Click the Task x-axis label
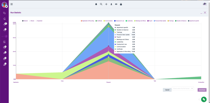The height and width of the screenshot is (103, 210). pyautogui.click(x=155, y=81)
